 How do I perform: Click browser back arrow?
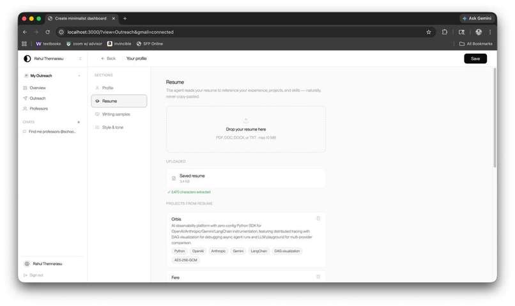pyautogui.click(x=25, y=32)
